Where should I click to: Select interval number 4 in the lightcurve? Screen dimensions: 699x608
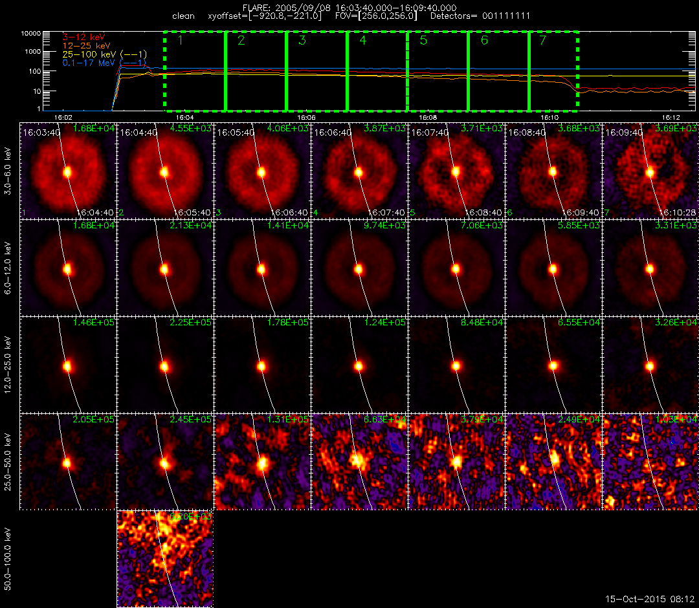coord(363,41)
